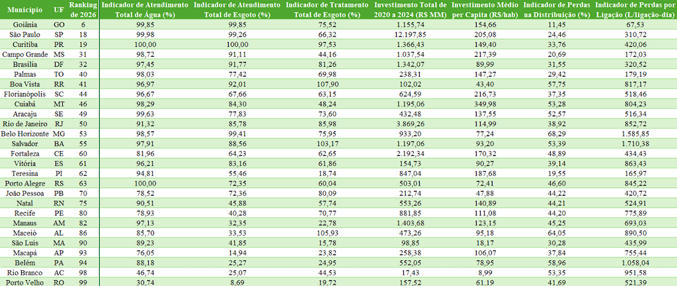Click the Salvador municipality cell

click(25, 143)
